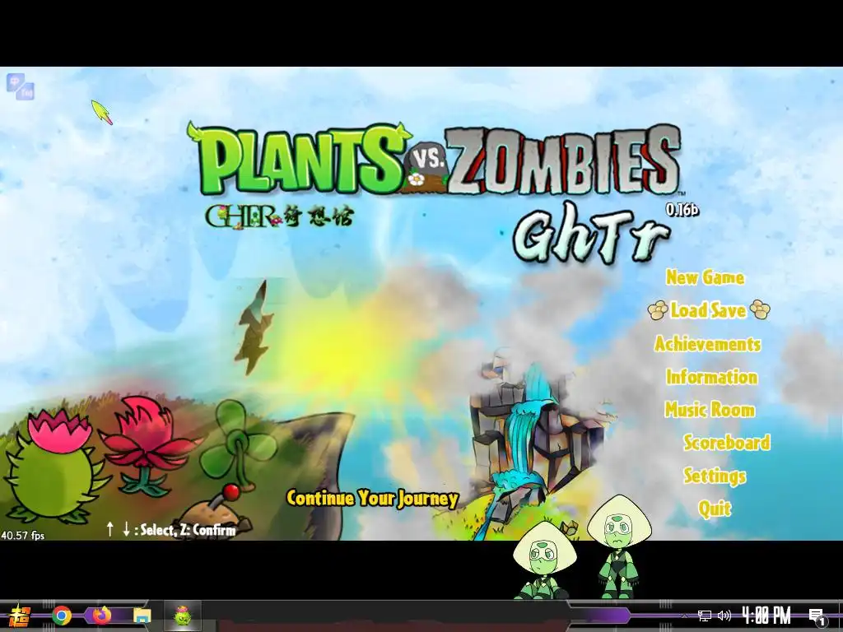Open the game Settings menu entry
This screenshot has height=632, width=843.
(x=715, y=476)
